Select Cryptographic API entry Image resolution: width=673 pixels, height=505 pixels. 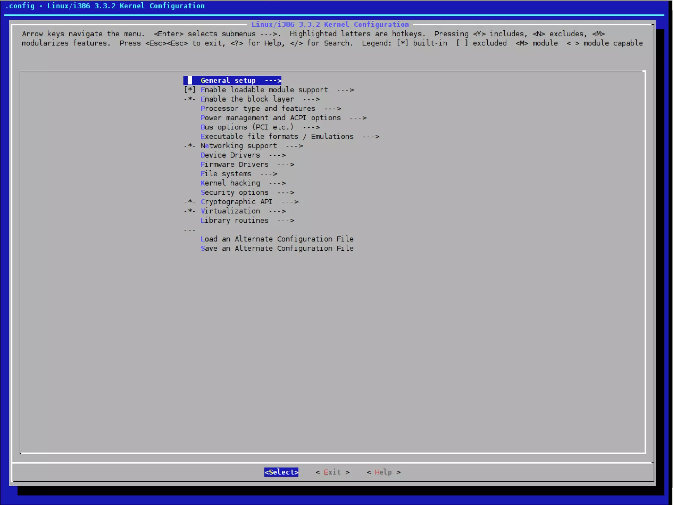point(249,202)
